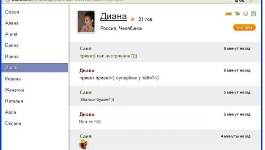Image resolution: width=265 pixels, height=150 pixels.
Task: Click message text 'привет) как настроение?)))'
Action: pyautogui.click(x=108, y=56)
